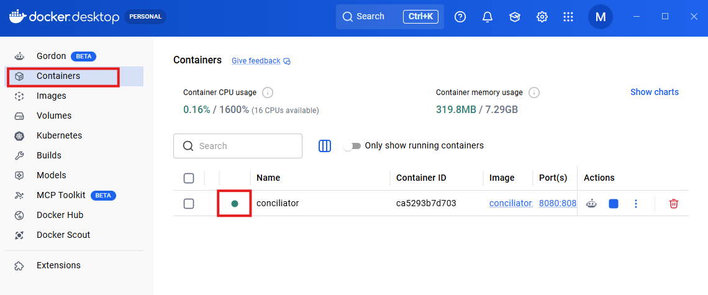Click the 0.16% / 1600% CPU value
Screen dimensions: 708x295
tap(216, 110)
